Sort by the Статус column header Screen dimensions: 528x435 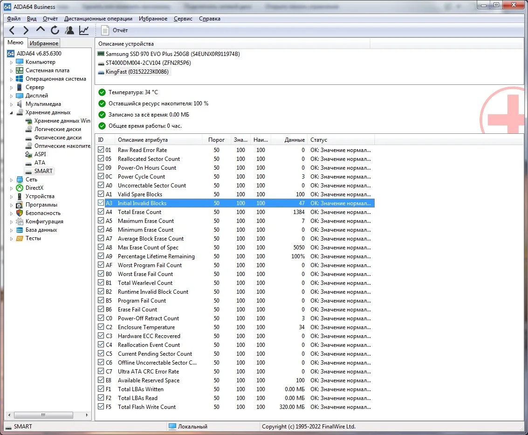click(x=341, y=140)
